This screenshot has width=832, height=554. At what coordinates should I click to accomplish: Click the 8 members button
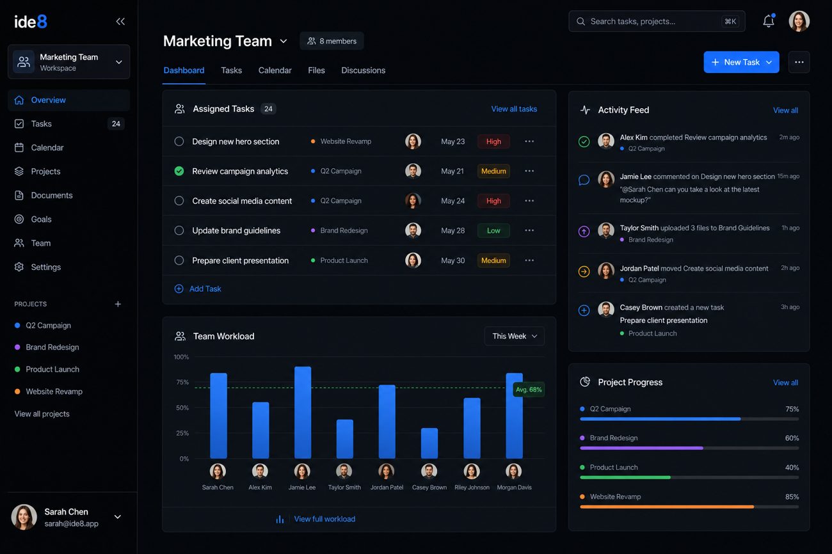[332, 41]
